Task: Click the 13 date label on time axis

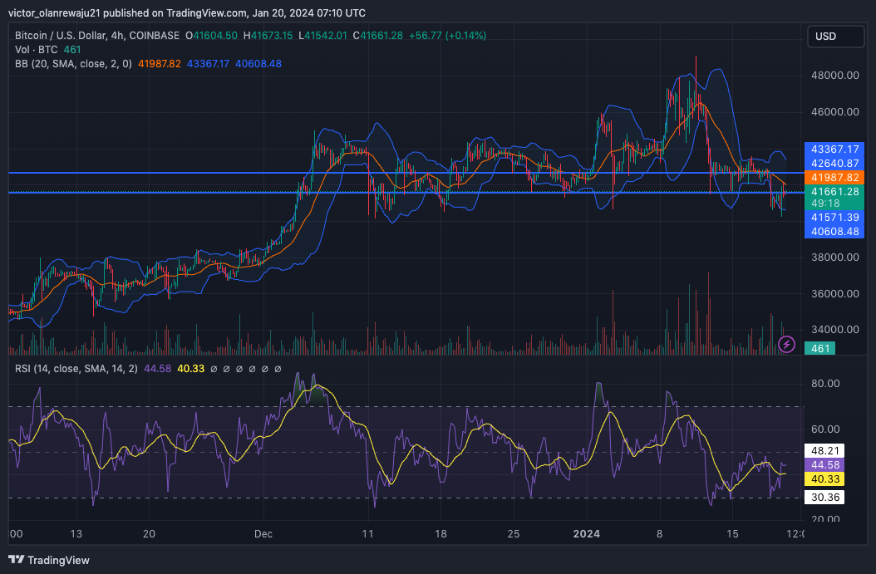Action: [76, 534]
